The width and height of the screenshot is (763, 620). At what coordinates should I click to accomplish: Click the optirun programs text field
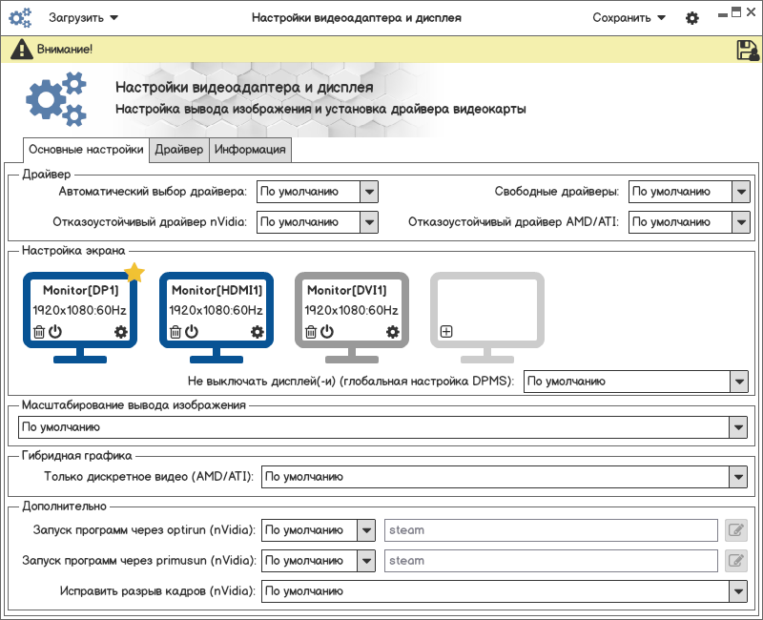pyautogui.click(x=551, y=530)
